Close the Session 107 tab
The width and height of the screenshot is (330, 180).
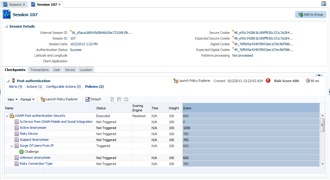click(x=59, y=4)
